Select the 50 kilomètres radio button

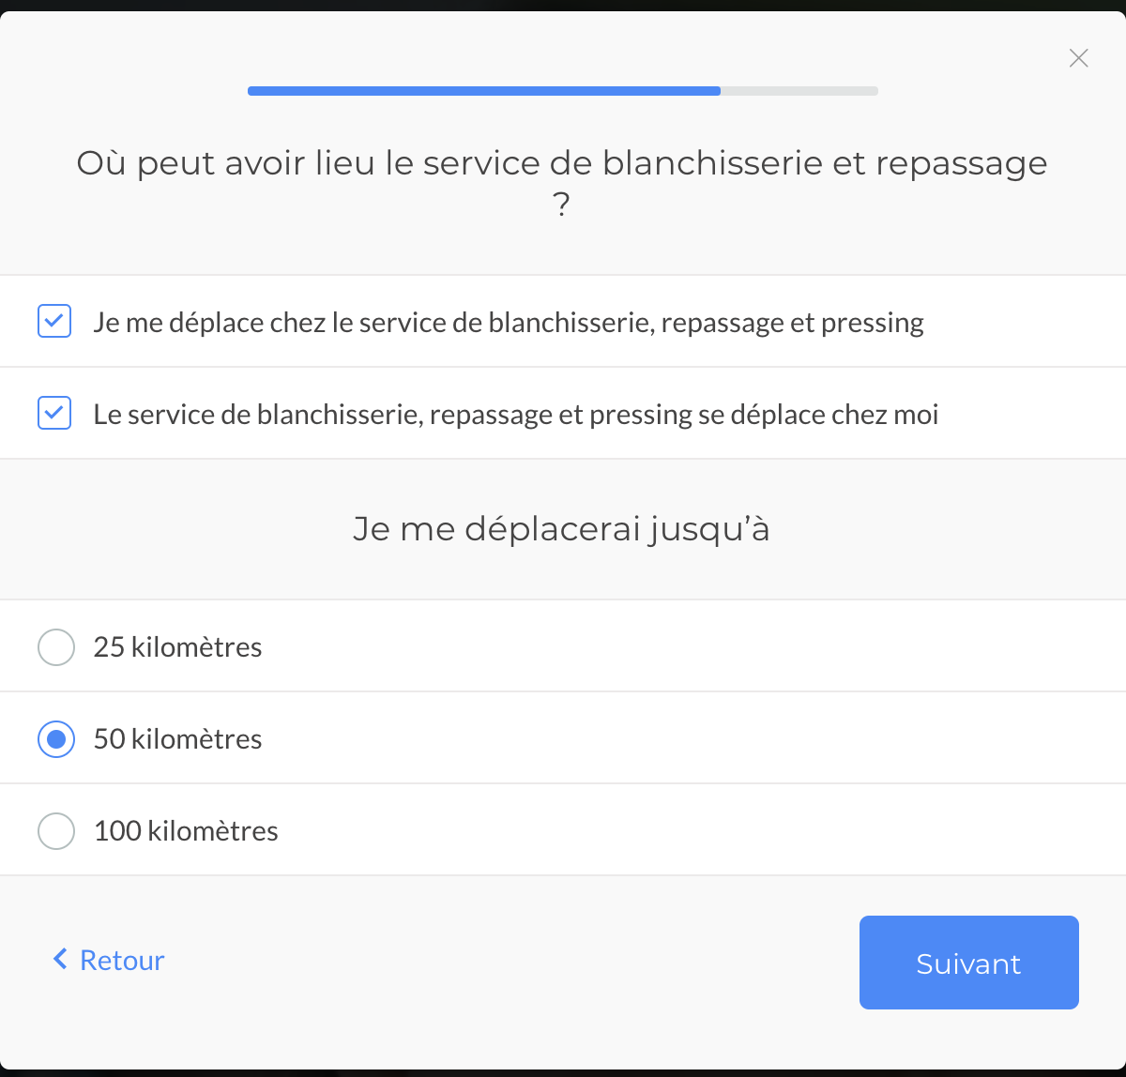56,739
